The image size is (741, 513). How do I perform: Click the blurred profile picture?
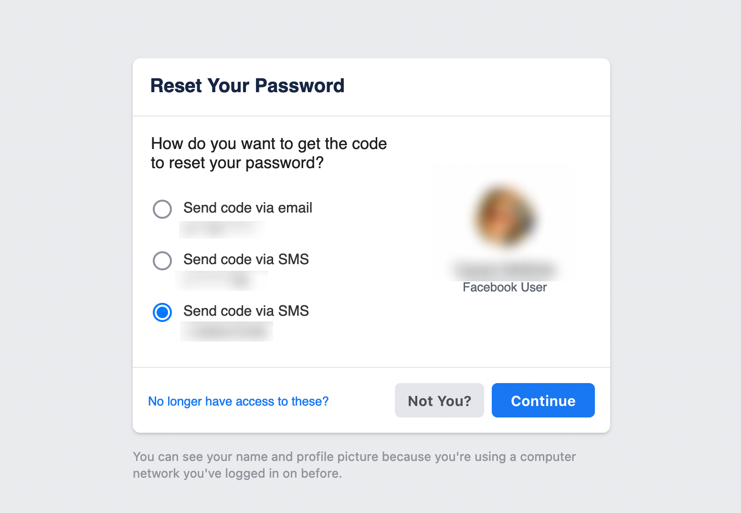[504, 215]
